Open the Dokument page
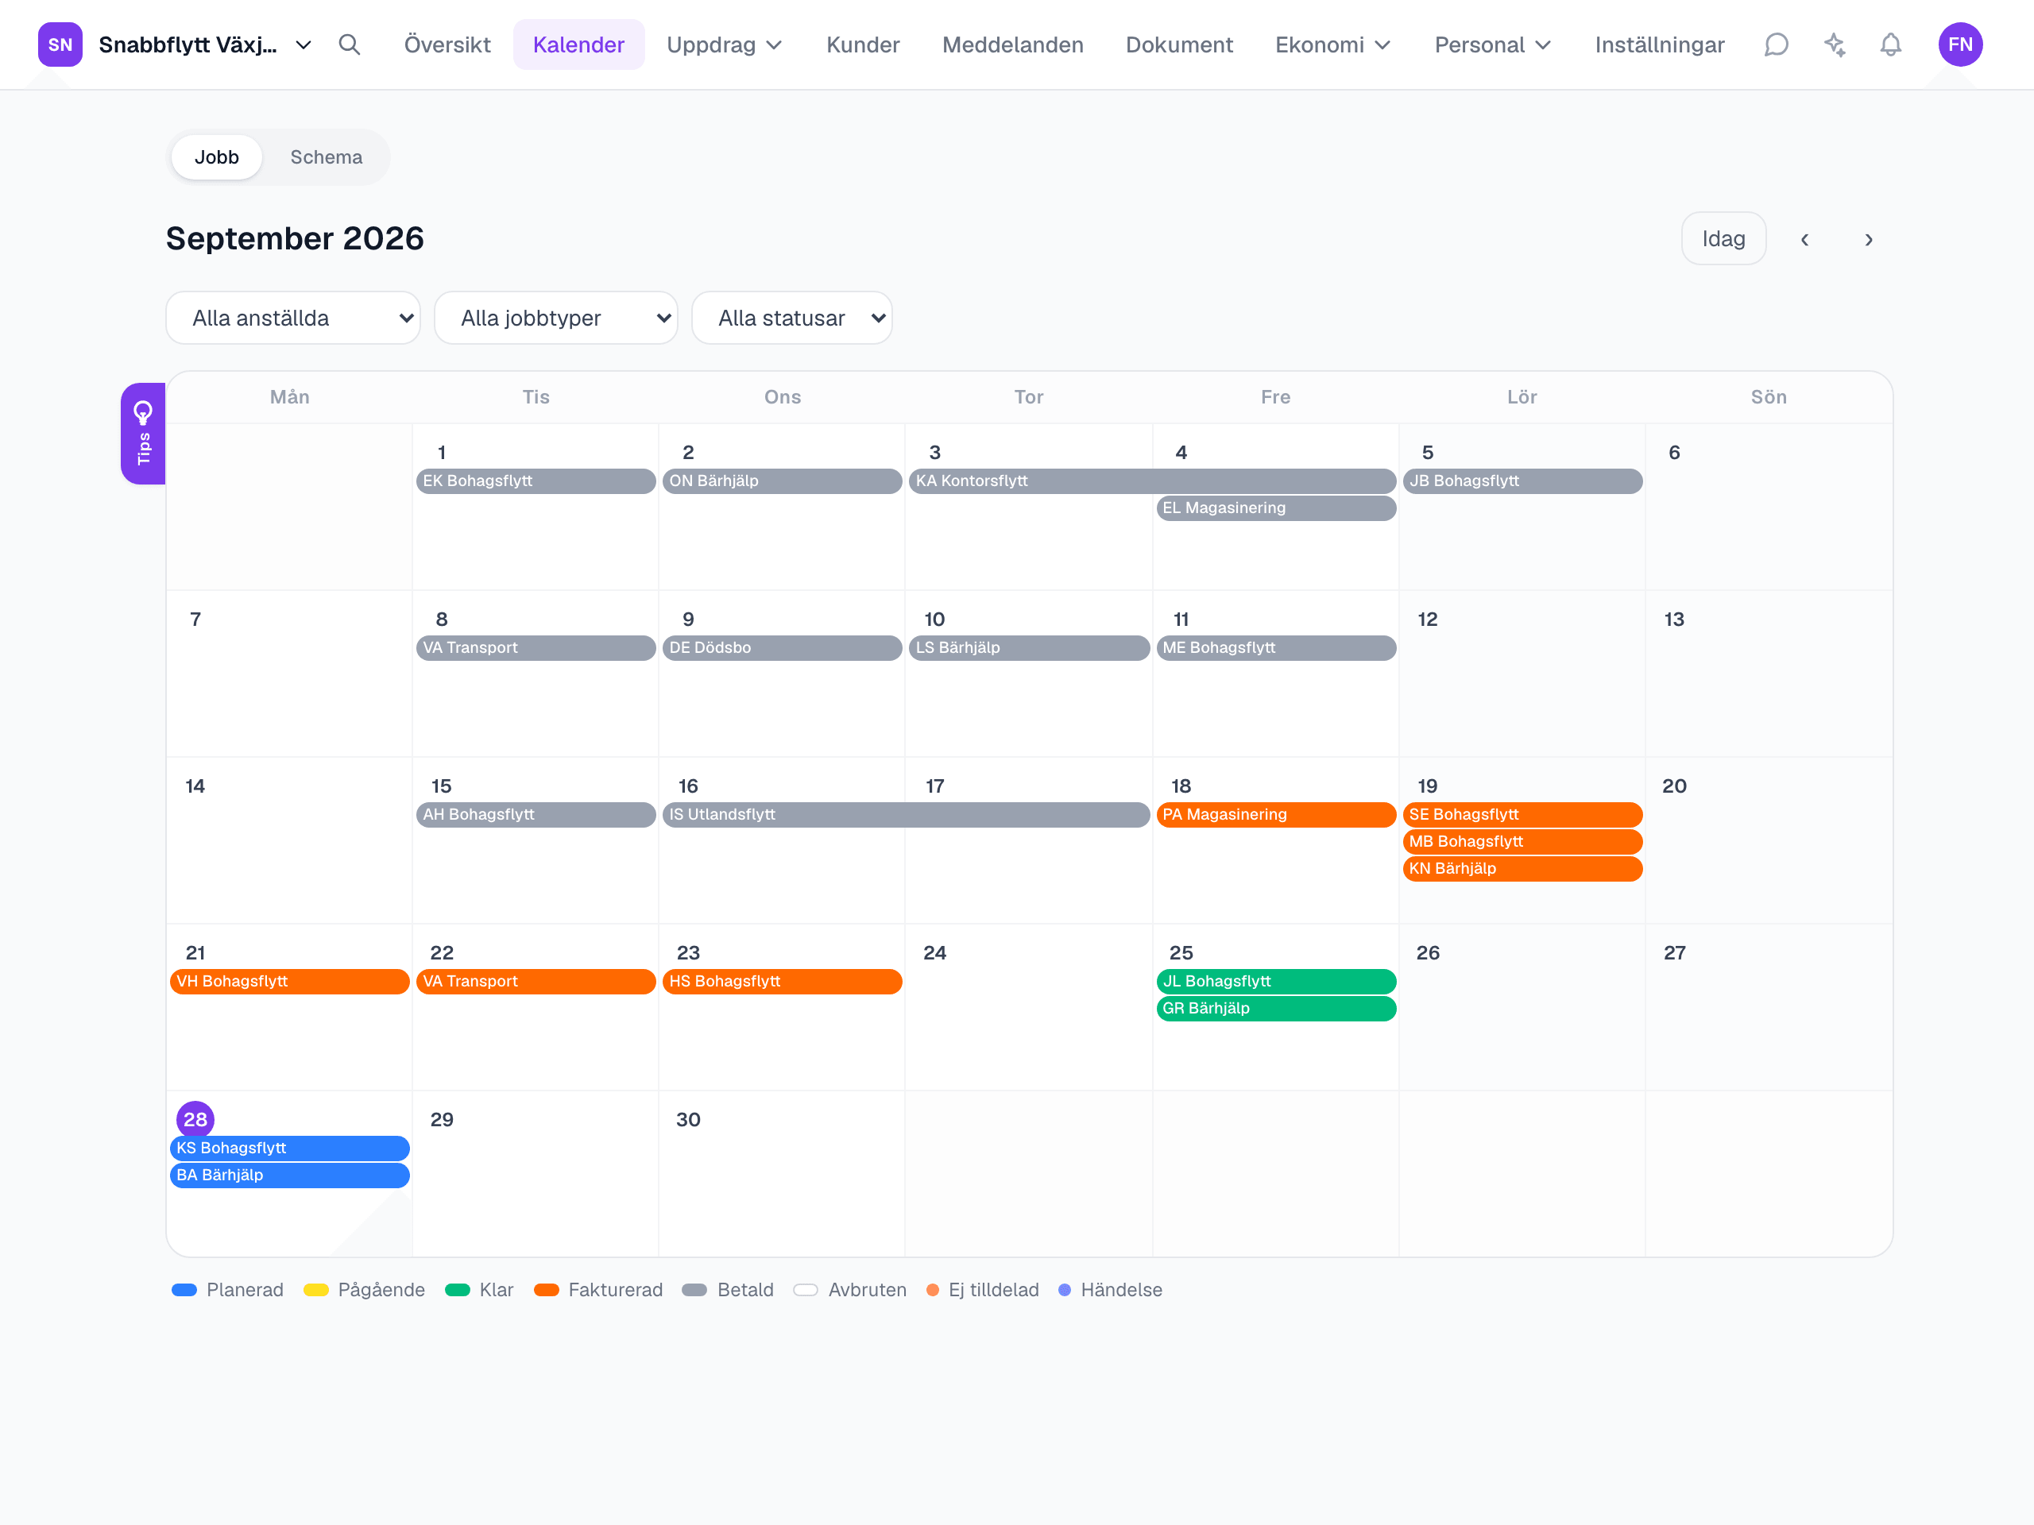Image resolution: width=2034 pixels, height=1525 pixels. 1180,44
